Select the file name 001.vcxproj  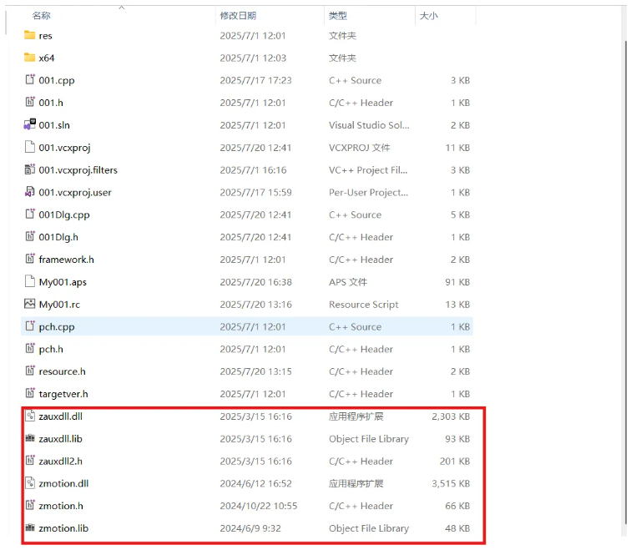(x=64, y=148)
